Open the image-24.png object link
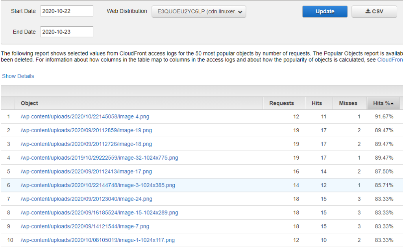The image size is (403, 249). coord(86,199)
